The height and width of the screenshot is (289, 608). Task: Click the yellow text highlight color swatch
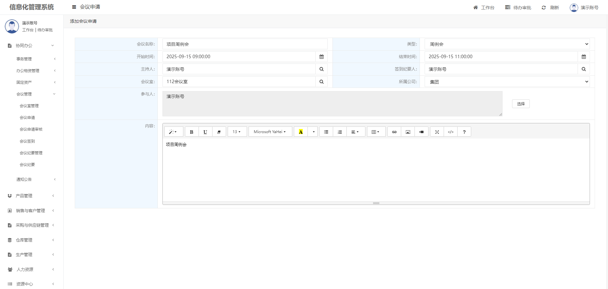[301, 132]
